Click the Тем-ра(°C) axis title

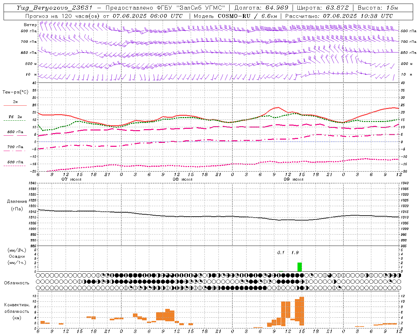coord(15,92)
